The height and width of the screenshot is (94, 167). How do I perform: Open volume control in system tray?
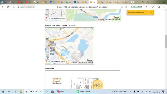[146, 92]
